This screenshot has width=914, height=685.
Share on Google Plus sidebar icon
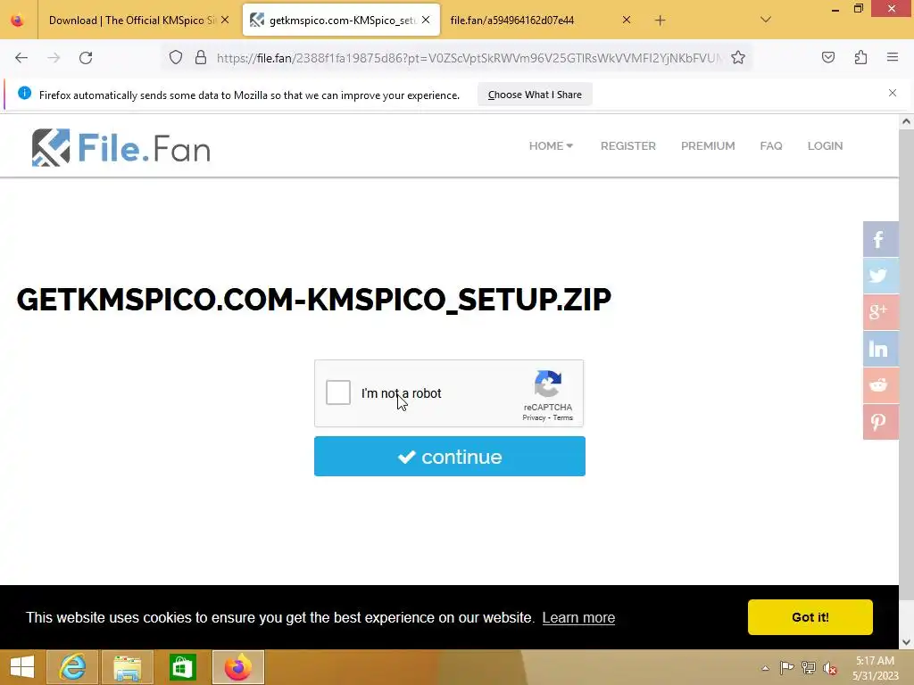[x=880, y=312]
